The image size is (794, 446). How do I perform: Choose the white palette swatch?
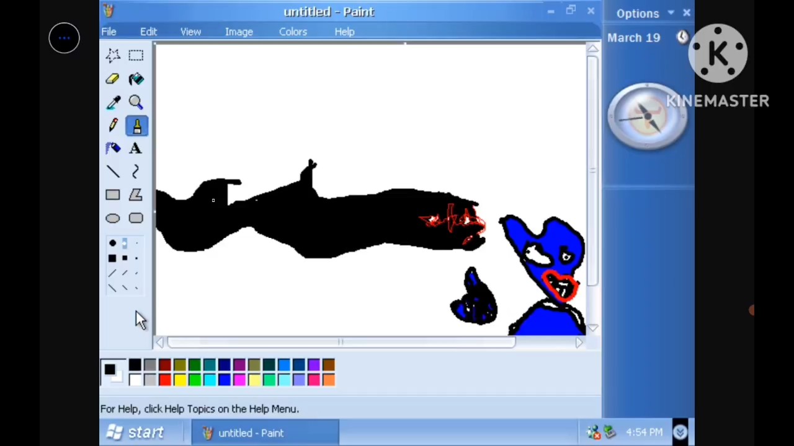click(135, 379)
